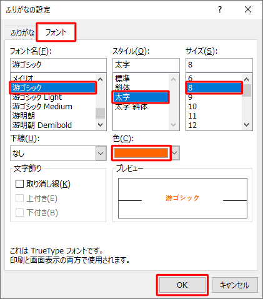Viewport: 263px width, 299px height.
Task: Open the フォント tab
Action: click(56, 32)
